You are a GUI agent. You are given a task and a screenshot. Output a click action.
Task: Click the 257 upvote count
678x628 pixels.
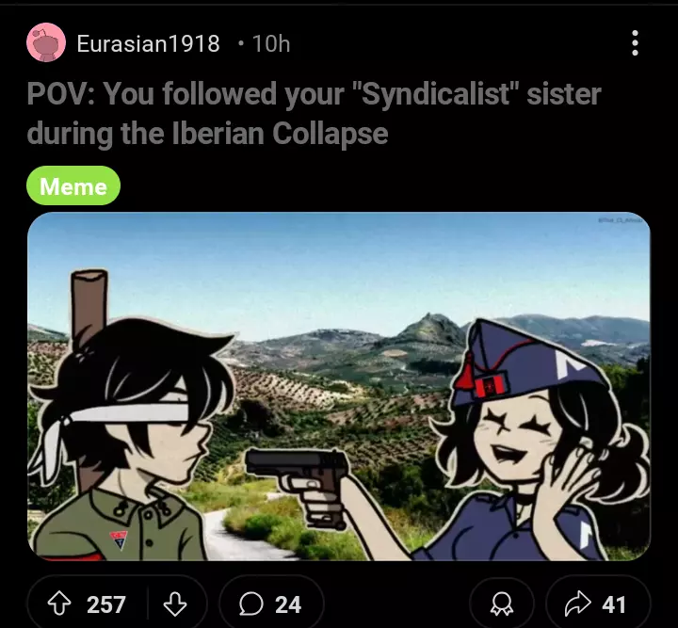[x=105, y=604]
